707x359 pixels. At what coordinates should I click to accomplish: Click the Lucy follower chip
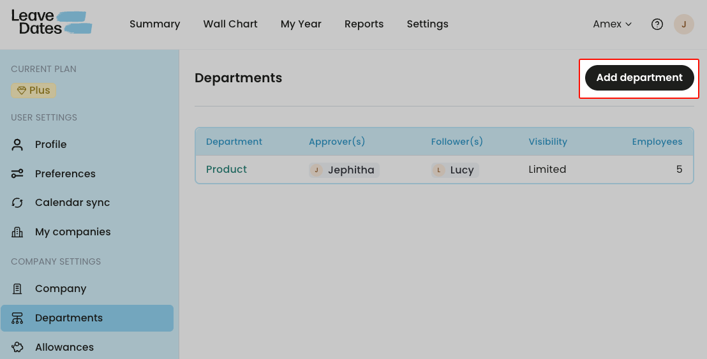[455, 170]
